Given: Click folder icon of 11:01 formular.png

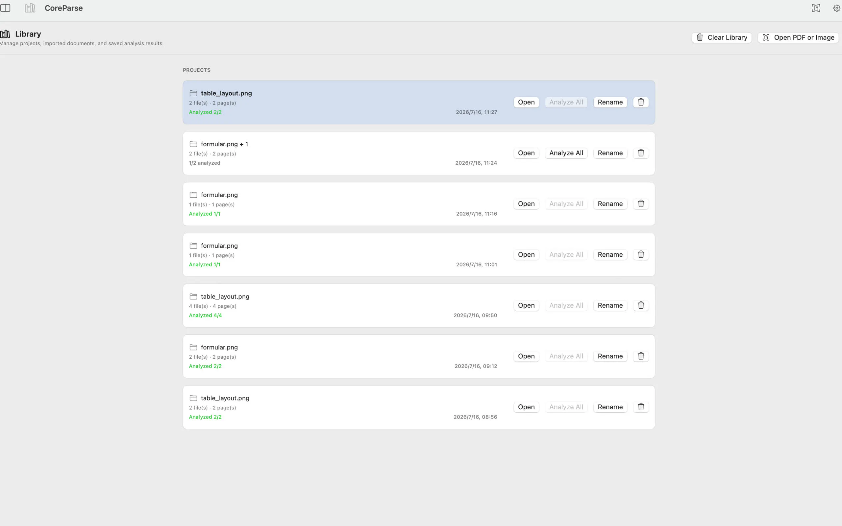Looking at the screenshot, I should click(193, 246).
